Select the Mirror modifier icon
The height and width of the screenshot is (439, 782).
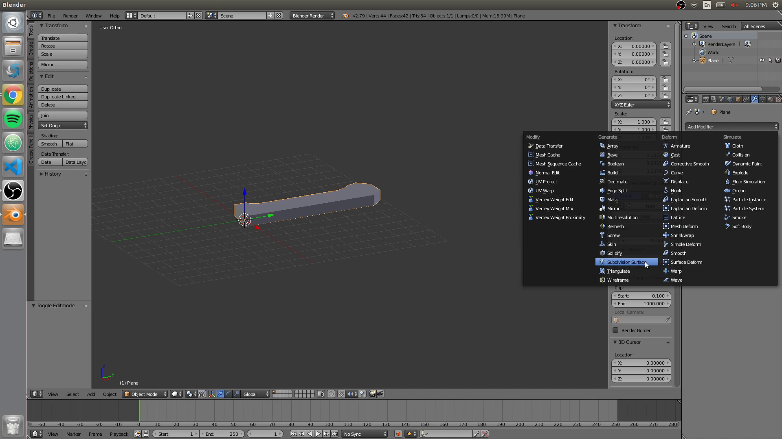point(603,208)
